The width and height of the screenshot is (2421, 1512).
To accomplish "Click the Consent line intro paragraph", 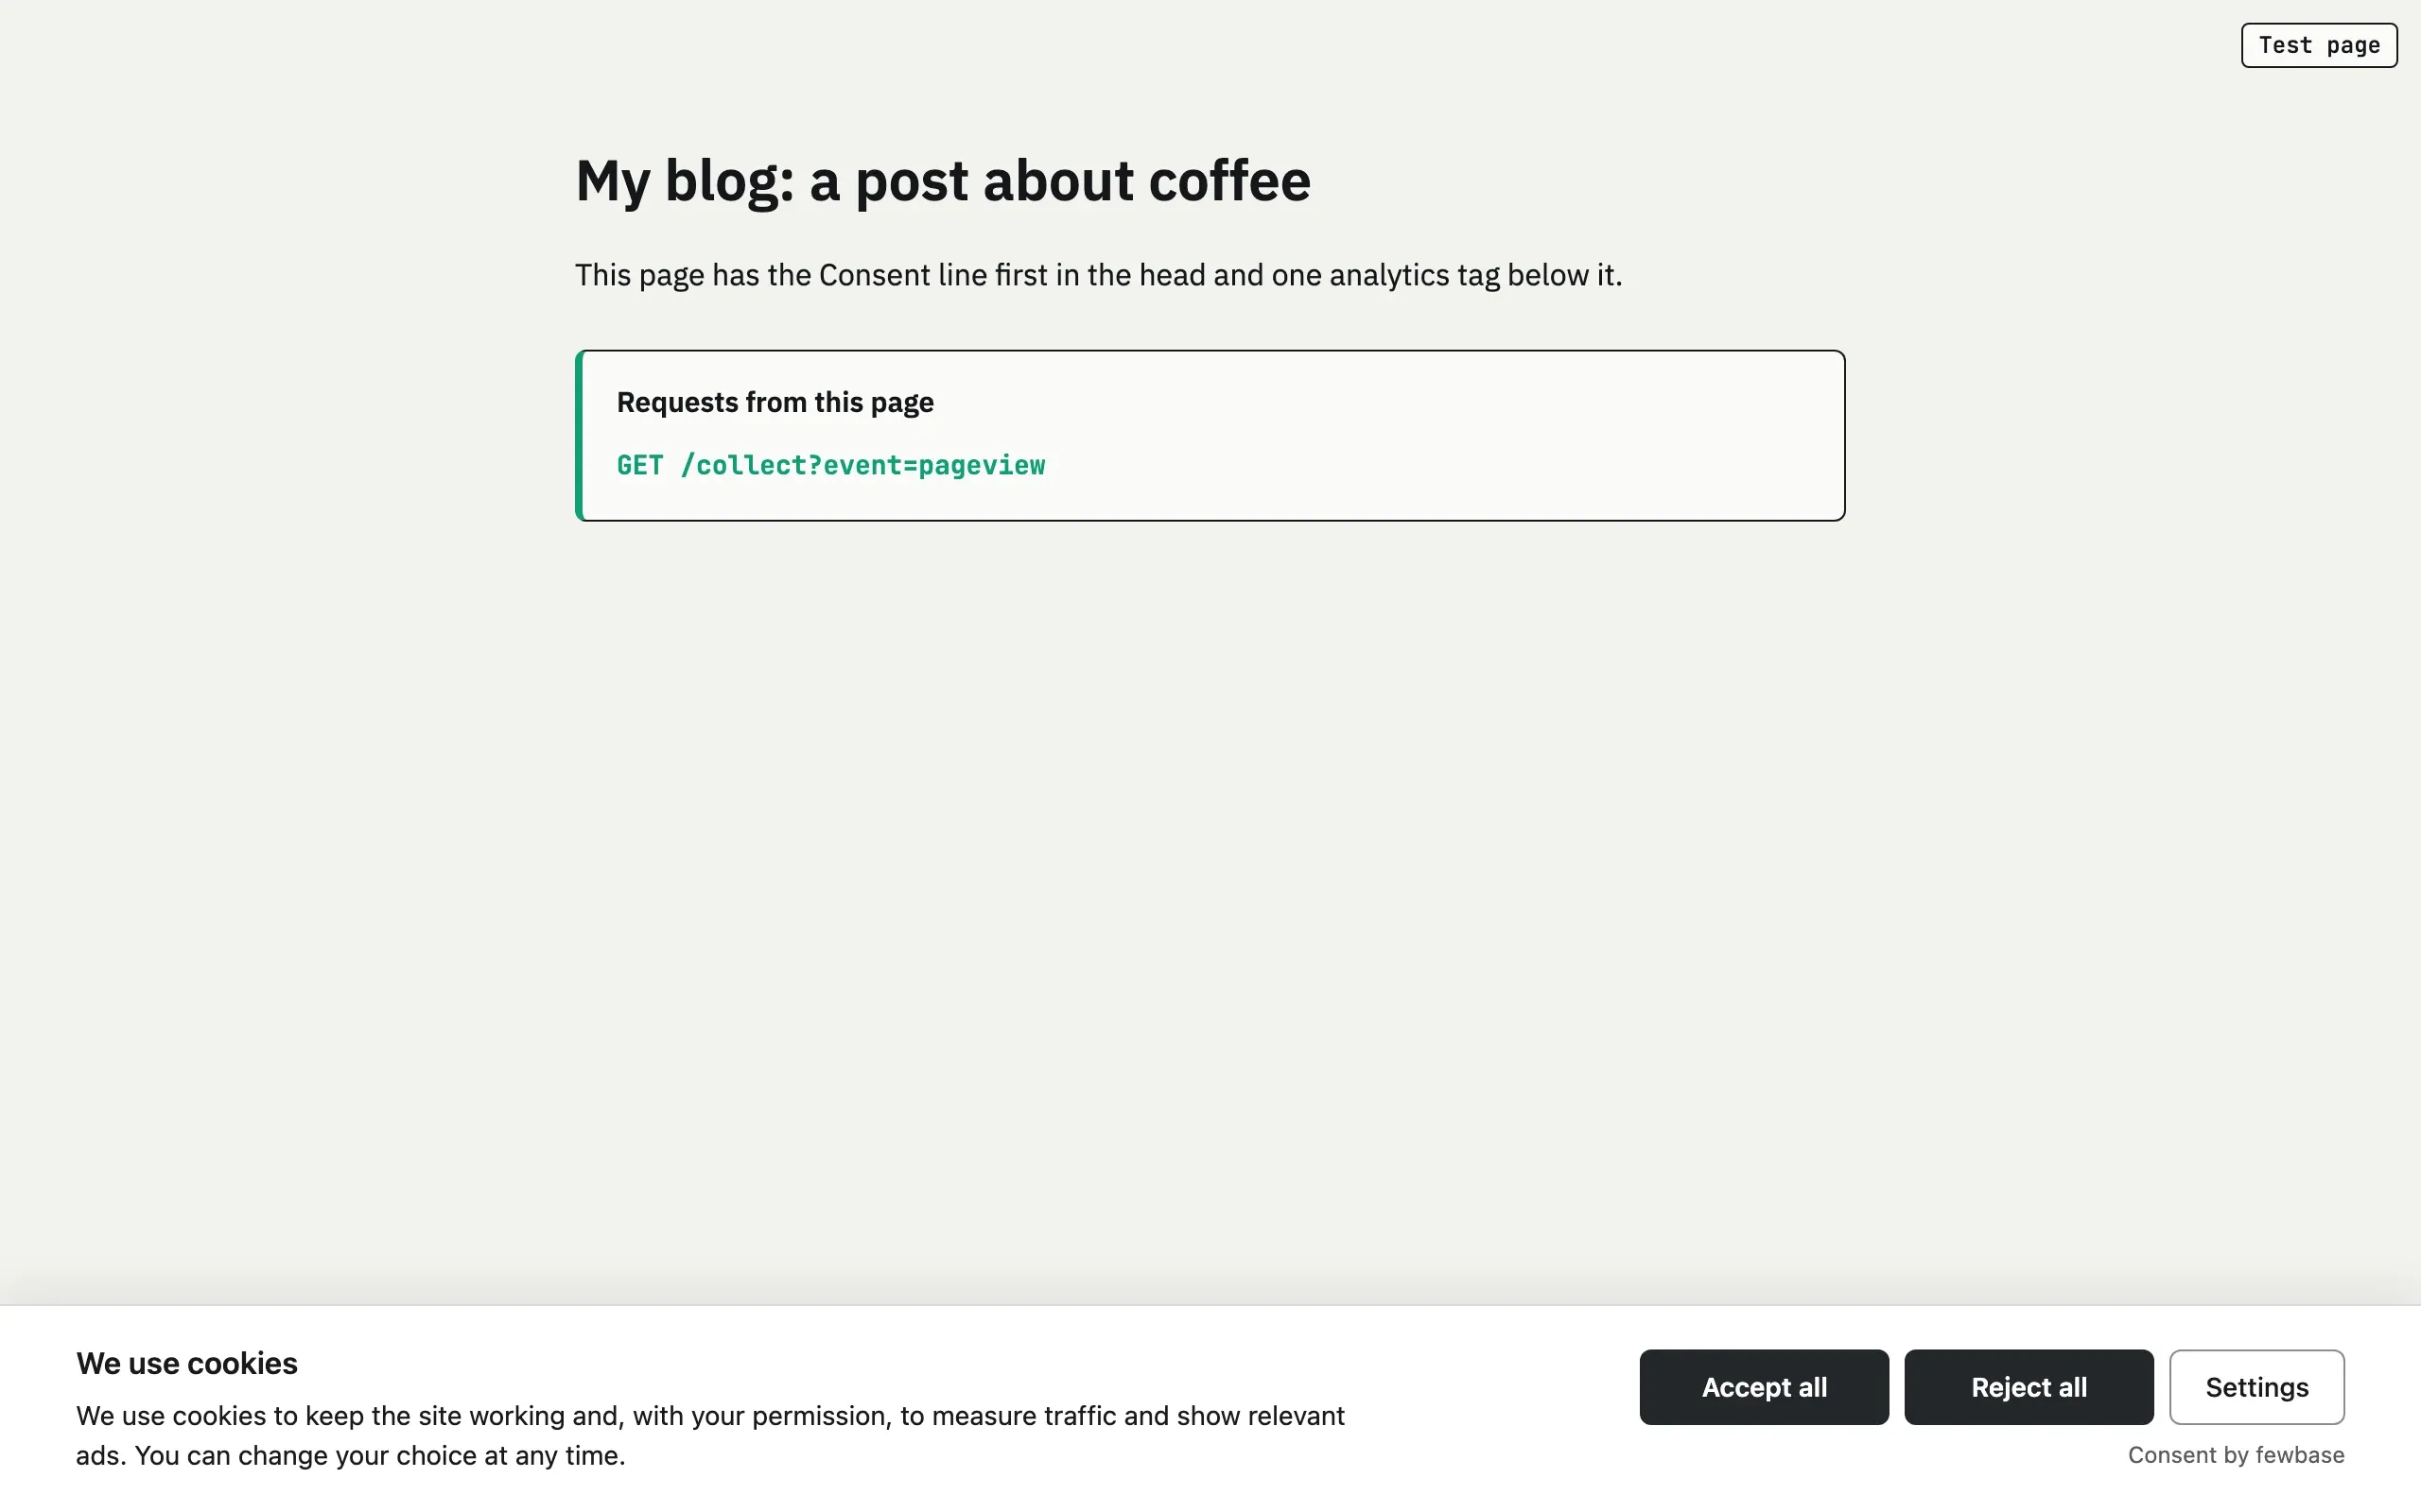I will coord(1099,275).
